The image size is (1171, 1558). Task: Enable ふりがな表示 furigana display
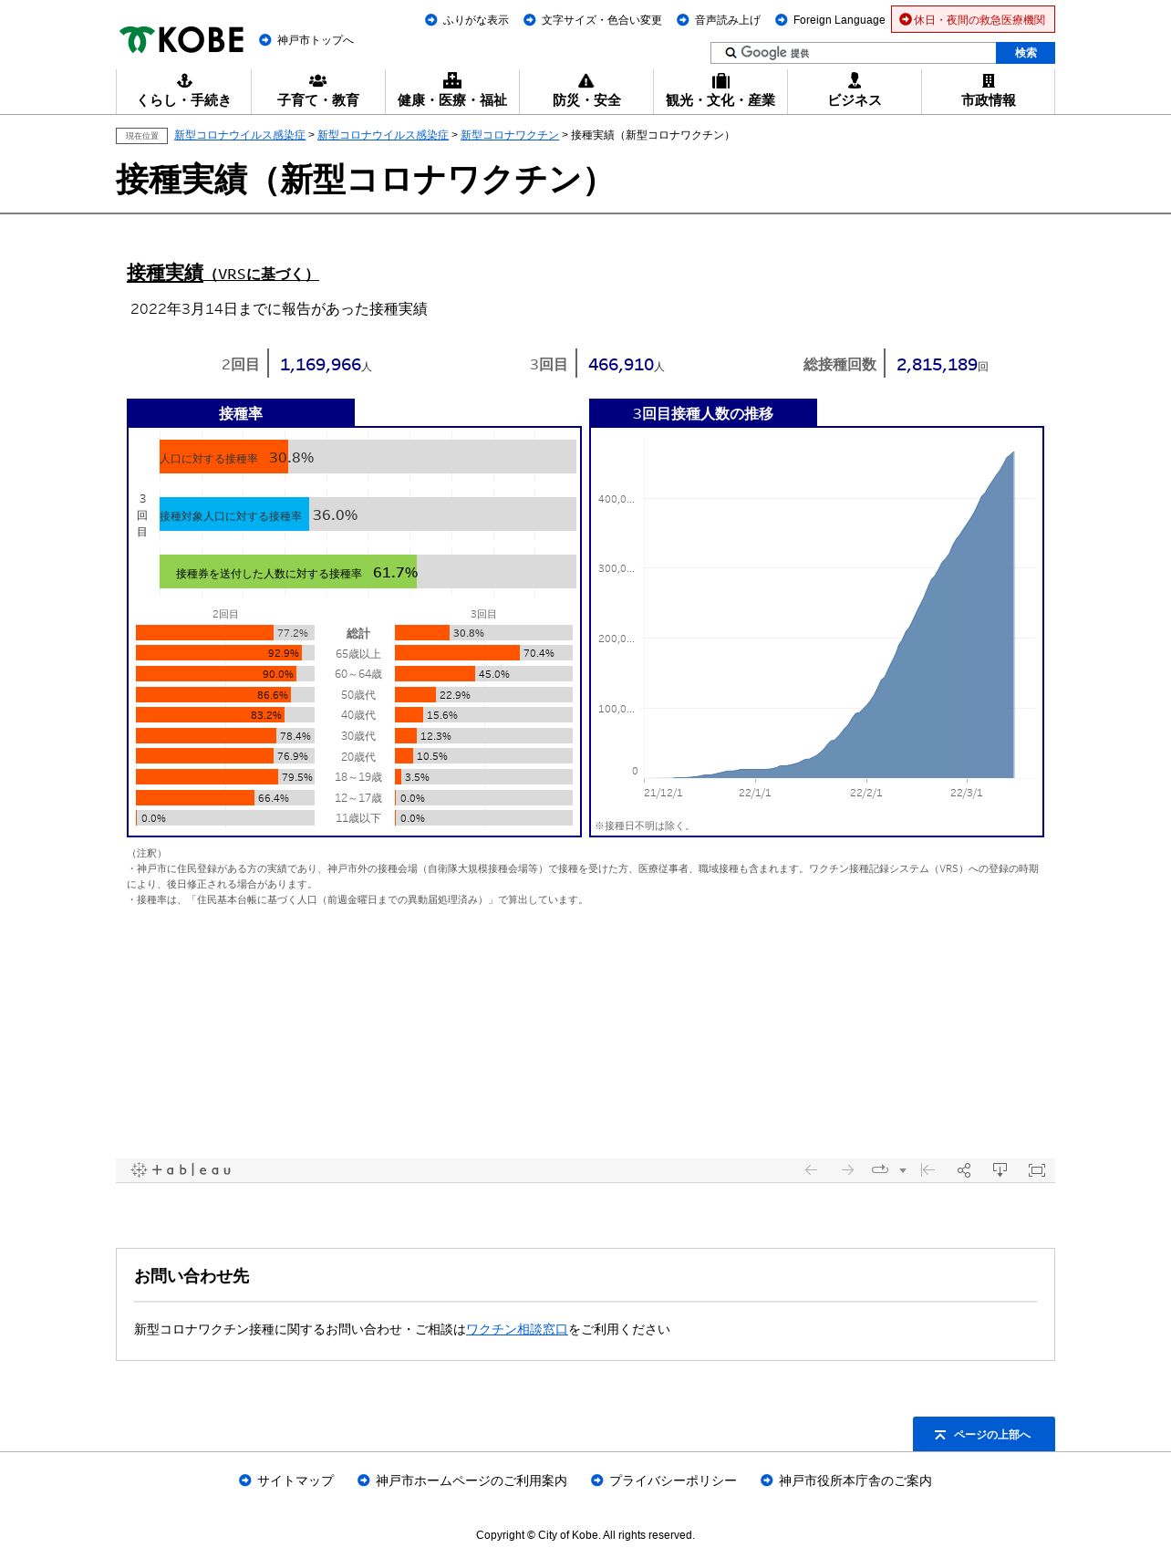click(467, 20)
